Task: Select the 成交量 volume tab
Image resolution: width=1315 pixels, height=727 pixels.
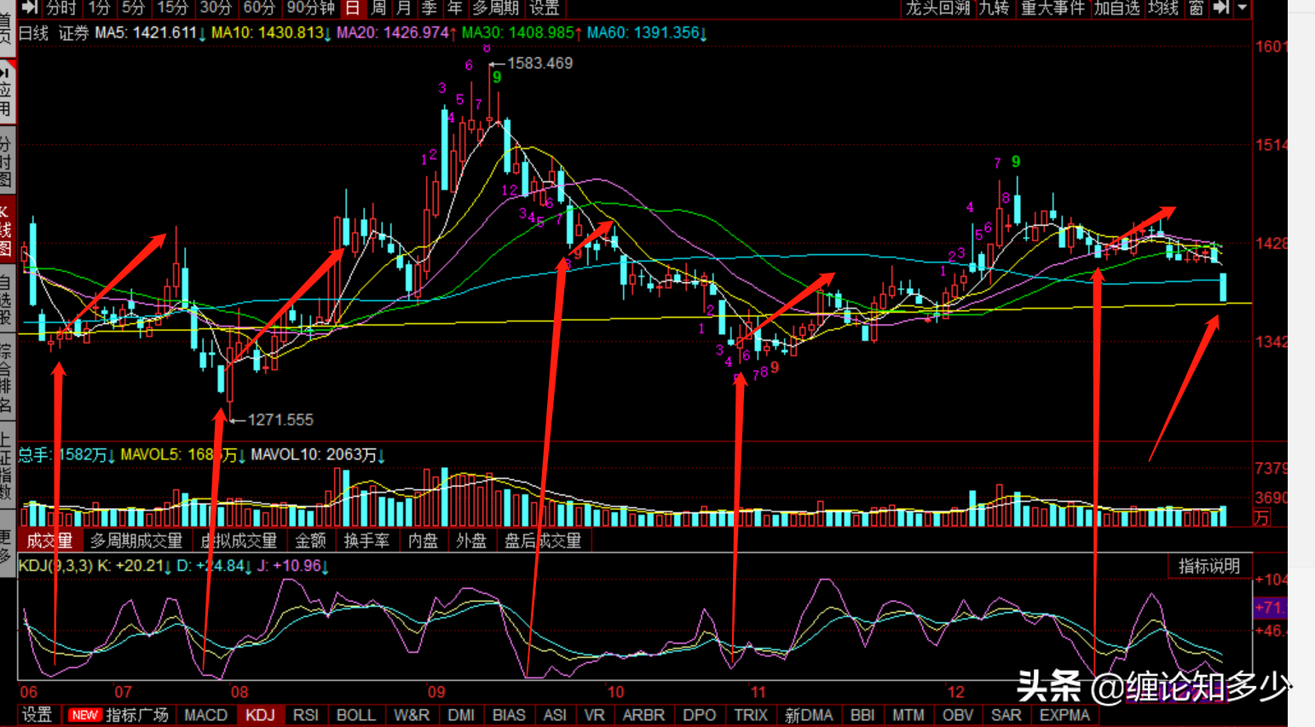Action: tap(49, 540)
